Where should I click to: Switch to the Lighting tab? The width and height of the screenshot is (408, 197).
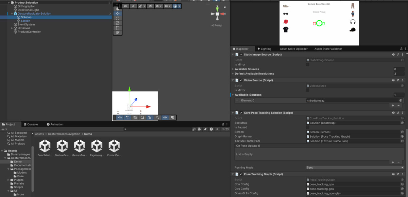[x=264, y=49]
